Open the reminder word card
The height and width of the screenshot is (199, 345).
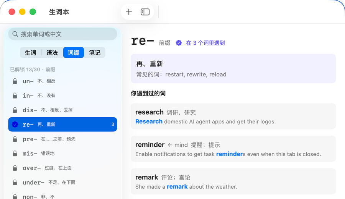pos(233,149)
